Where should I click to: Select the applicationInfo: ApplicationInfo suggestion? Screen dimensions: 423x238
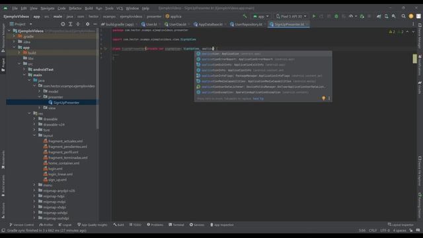coord(263,70)
